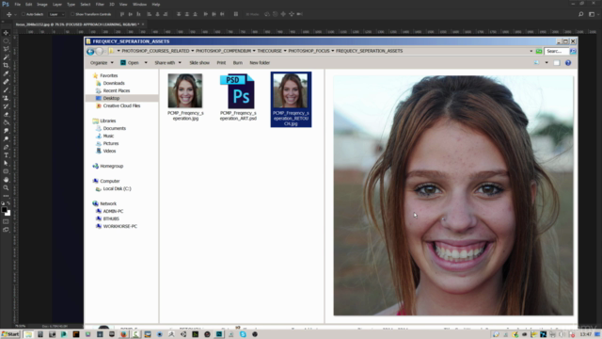Select PCMP_Freqency_seperation_ART.psd file

[238, 97]
